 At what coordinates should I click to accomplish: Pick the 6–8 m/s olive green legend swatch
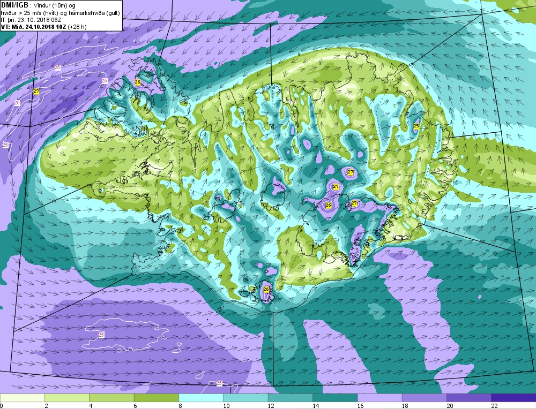coord(157,398)
